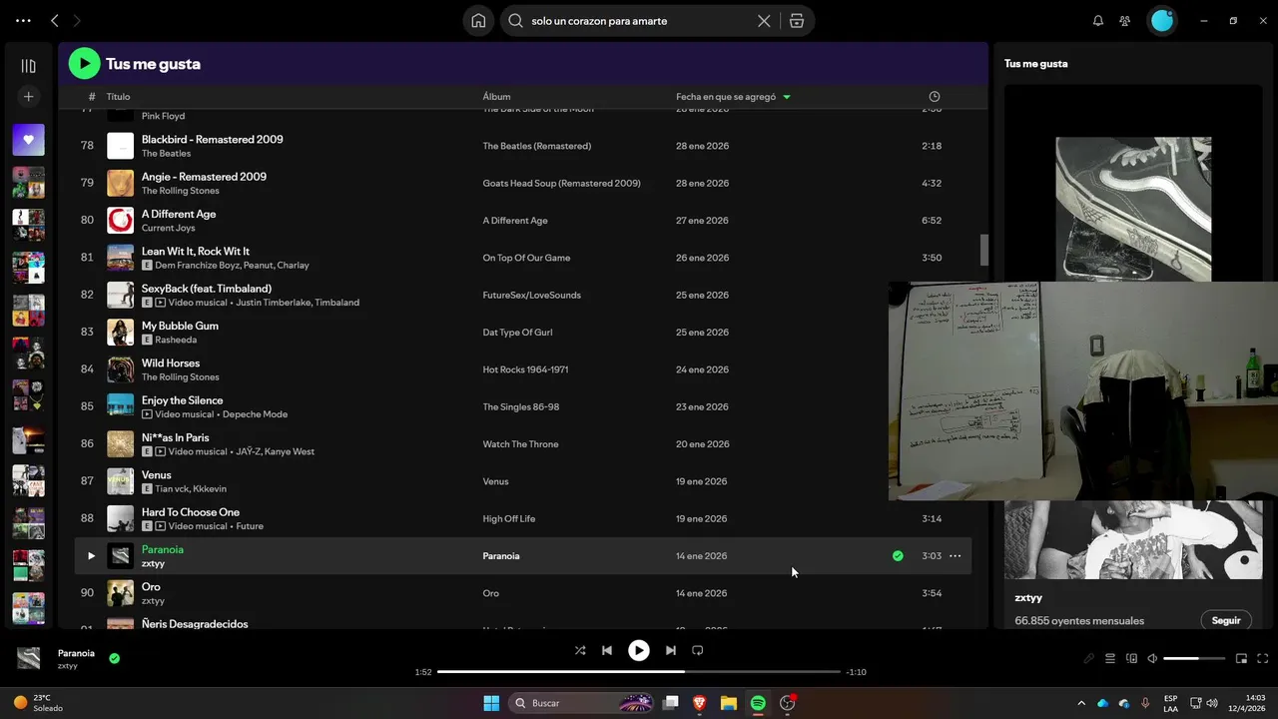The width and height of the screenshot is (1278, 719).
Task: Toggle shuffle playback
Action: point(580,650)
